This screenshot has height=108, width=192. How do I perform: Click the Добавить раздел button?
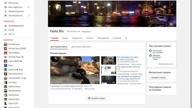97,98
